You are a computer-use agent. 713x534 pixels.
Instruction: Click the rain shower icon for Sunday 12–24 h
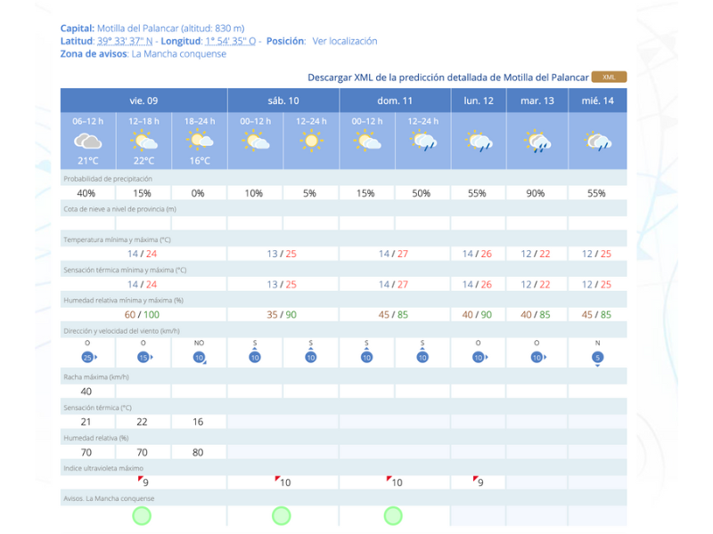pyautogui.click(x=422, y=141)
